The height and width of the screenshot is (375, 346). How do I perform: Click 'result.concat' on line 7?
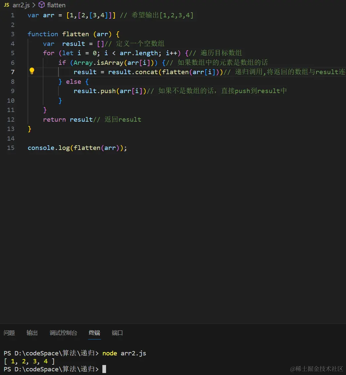tap(133, 72)
